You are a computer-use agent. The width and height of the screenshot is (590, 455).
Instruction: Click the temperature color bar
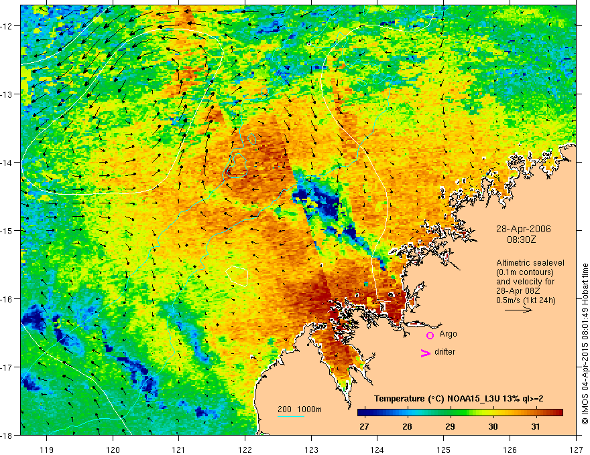[x=460, y=413]
